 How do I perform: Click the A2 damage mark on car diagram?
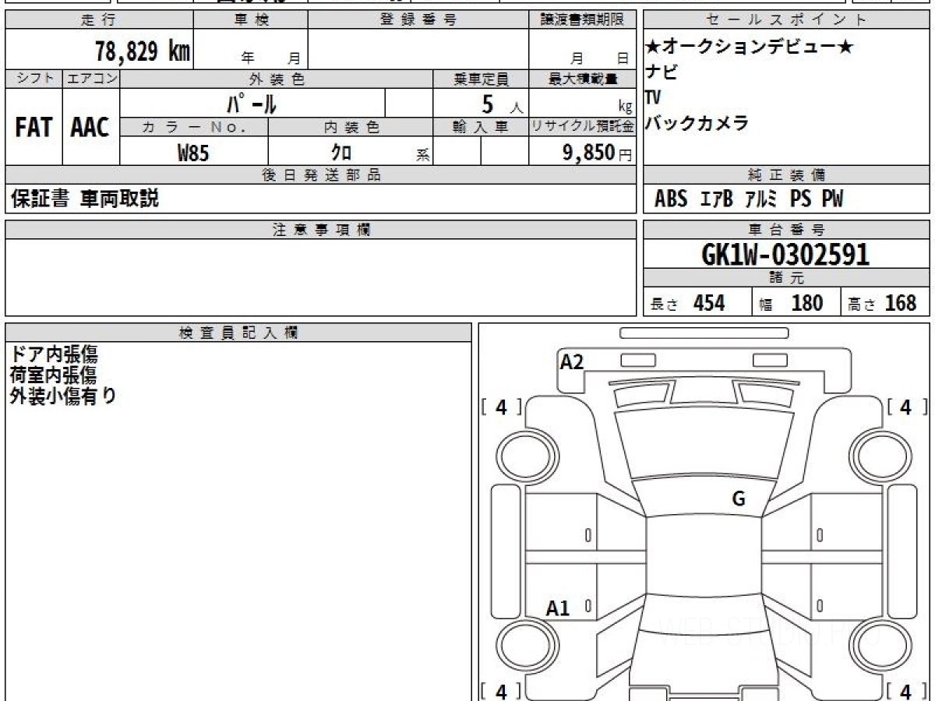point(572,362)
